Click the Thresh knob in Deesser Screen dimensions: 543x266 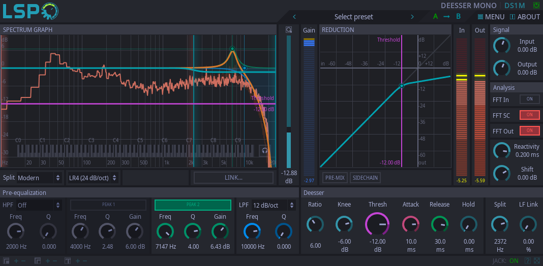(x=377, y=224)
